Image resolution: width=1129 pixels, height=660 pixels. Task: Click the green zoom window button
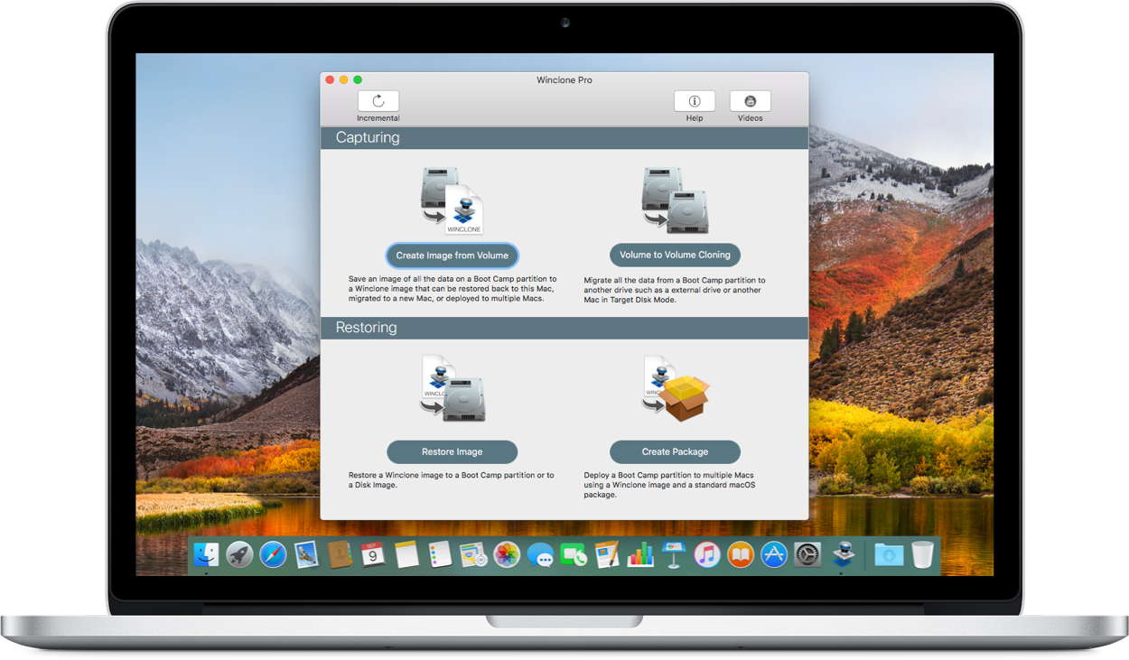pos(358,80)
